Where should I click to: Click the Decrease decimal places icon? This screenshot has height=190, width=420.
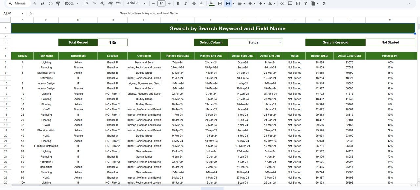click(102, 3)
